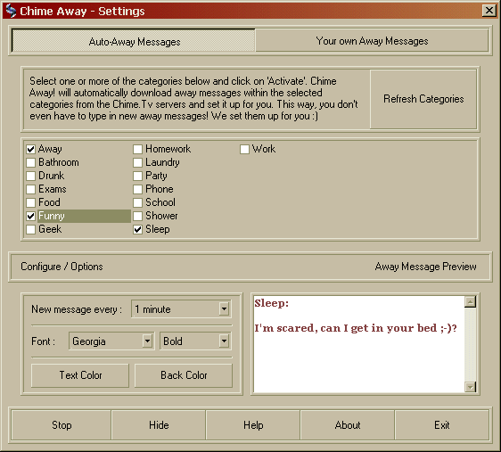This screenshot has height=452, width=501.
Task: Click the Font label
Action: point(43,341)
